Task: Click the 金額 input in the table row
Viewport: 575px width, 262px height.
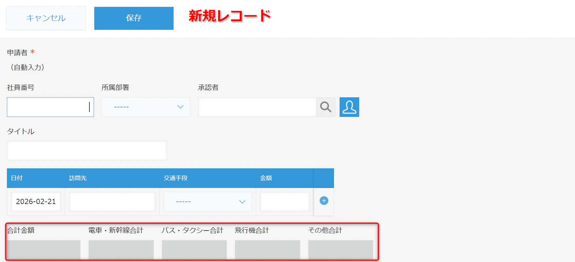Action: (x=285, y=202)
